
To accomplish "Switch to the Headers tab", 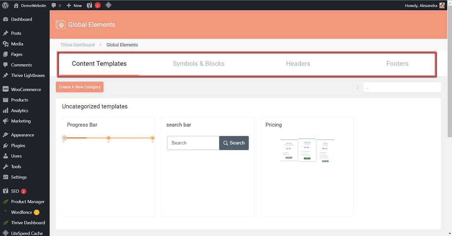I will [x=298, y=64].
